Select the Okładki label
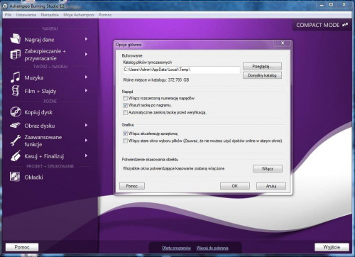Viewport: 355px width, 257px height. pos(33,177)
